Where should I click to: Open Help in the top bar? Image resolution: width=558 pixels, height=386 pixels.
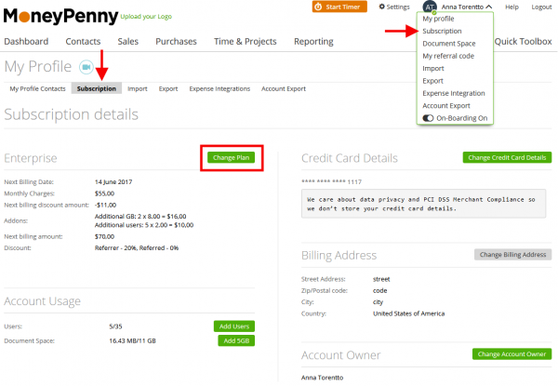pyautogui.click(x=511, y=7)
